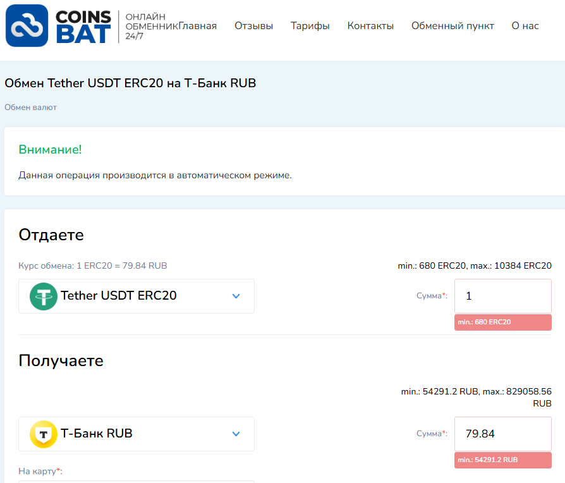
Task: Click the yellow T-Банк icon
Action: click(x=42, y=434)
